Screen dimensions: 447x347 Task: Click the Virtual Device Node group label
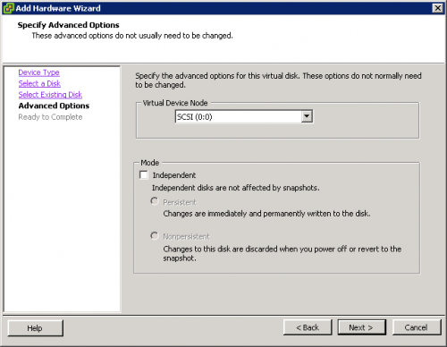pyautogui.click(x=175, y=103)
